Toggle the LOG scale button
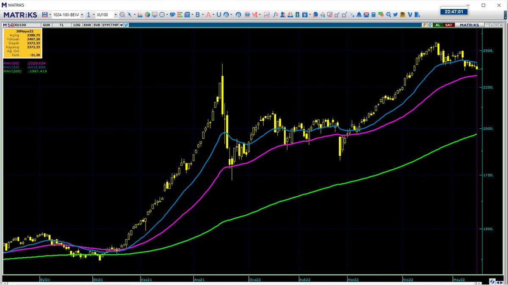This screenshot has height=285, width=508. coord(77,25)
